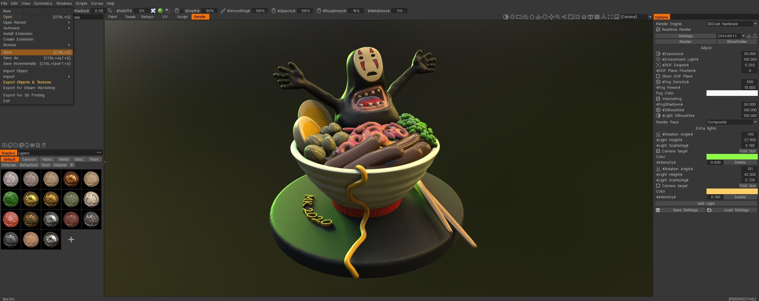Click the X cross icon next to Falloff
Screen dimensions: 759x301
click(153, 11)
